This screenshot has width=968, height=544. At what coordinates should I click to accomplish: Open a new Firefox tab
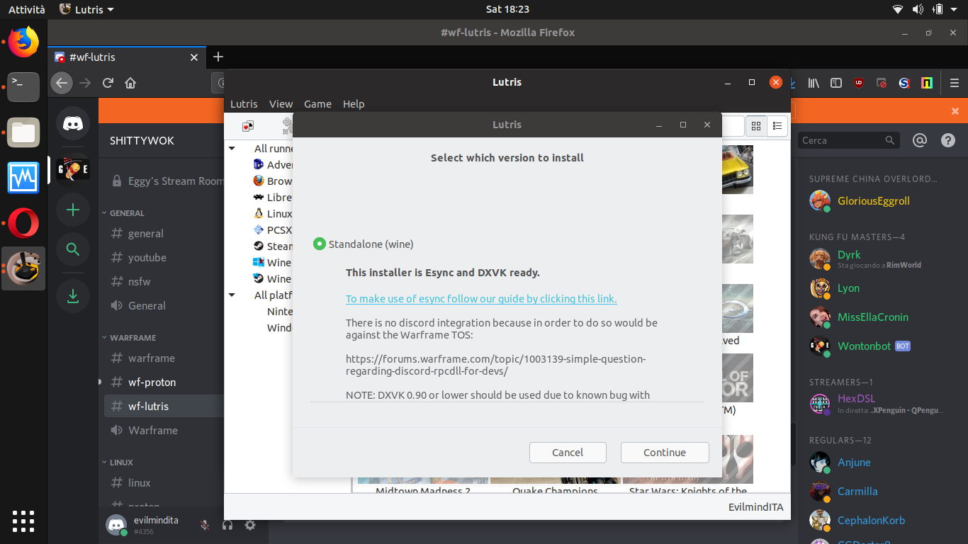click(x=218, y=57)
